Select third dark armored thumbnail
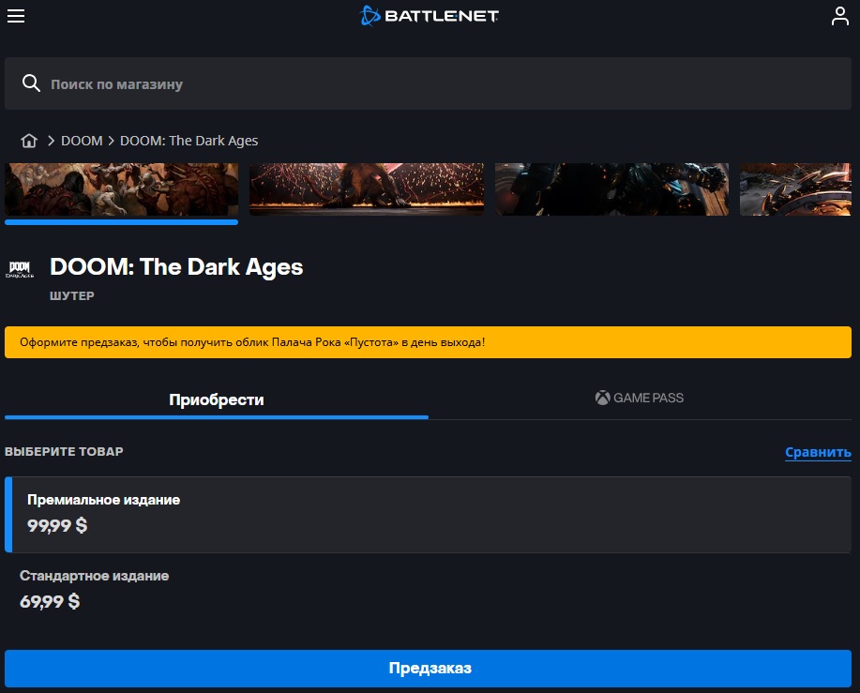This screenshot has width=860, height=693. point(611,189)
